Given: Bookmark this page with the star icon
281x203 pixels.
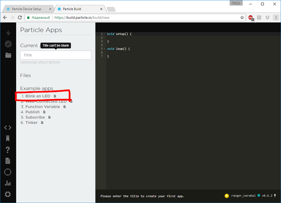Looking at the screenshot, I should coord(242,18).
